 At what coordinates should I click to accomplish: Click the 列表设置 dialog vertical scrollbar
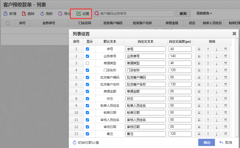[x=237, y=88]
